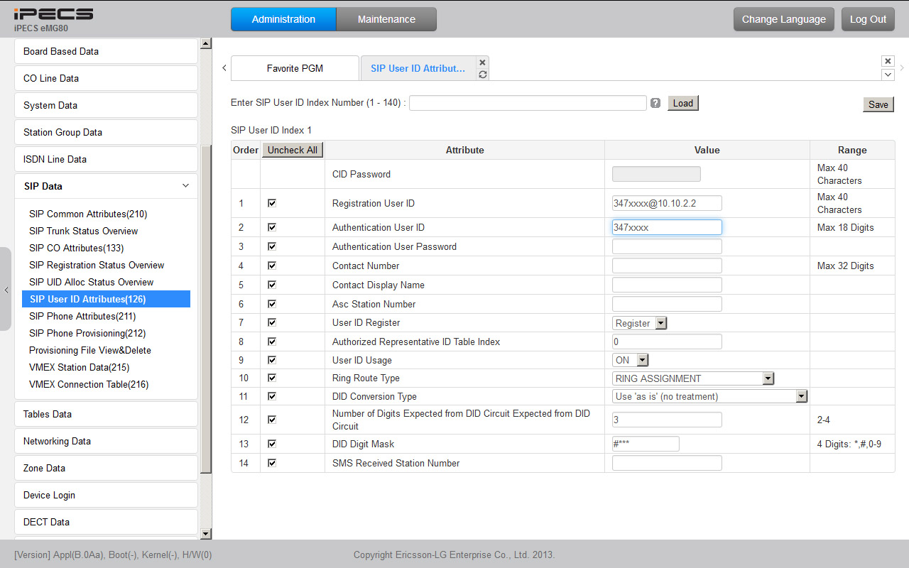The image size is (909, 568).
Task: Close the SIP User ID Attributes tab
Action: coord(482,62)
